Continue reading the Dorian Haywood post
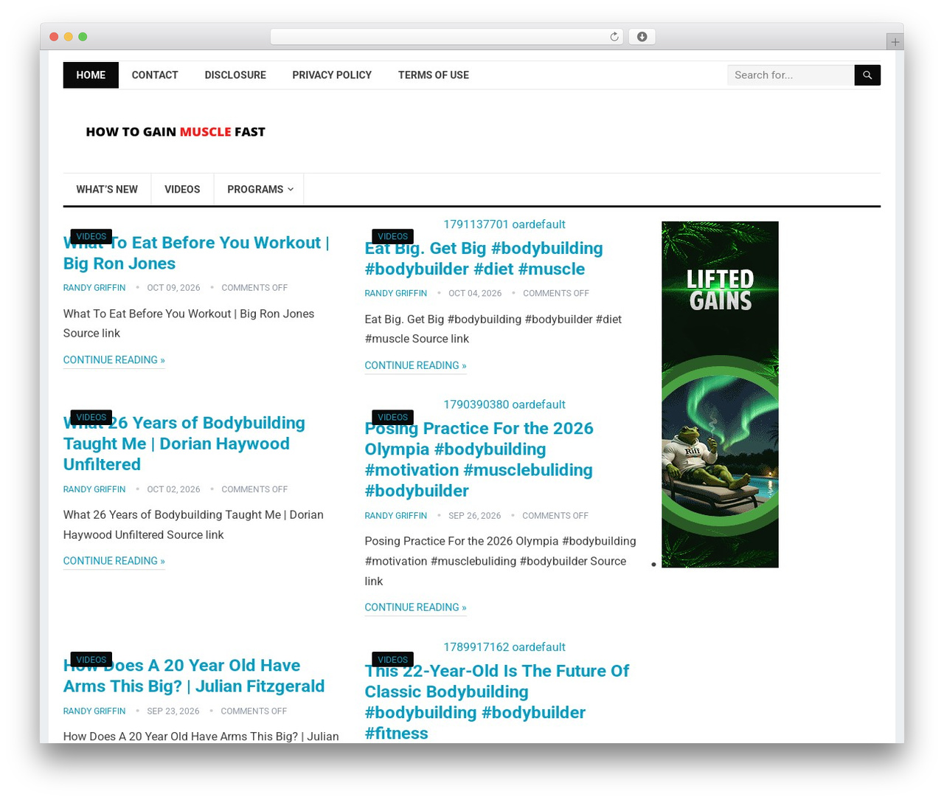The height and width of the screenshot is (800, 944). click(x=114, y=561)
